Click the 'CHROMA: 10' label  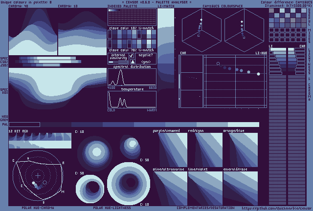pos(67,6)
